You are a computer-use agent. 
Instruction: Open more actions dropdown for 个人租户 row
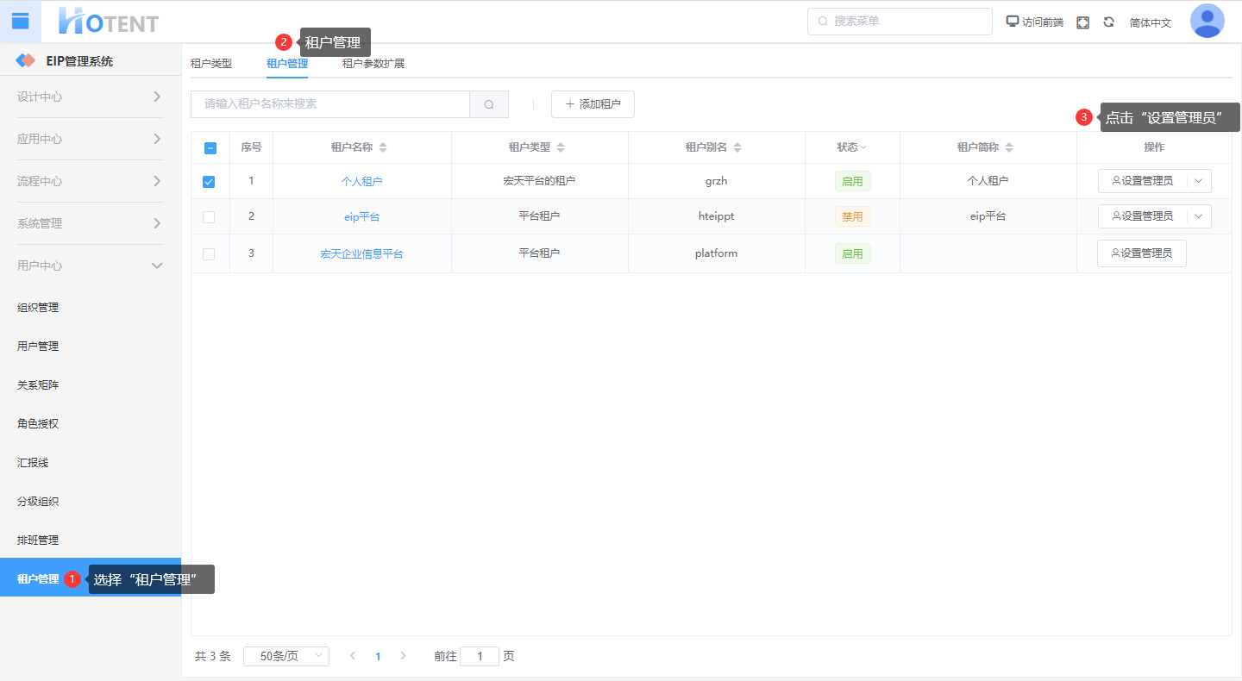[x=1199, y=181]
